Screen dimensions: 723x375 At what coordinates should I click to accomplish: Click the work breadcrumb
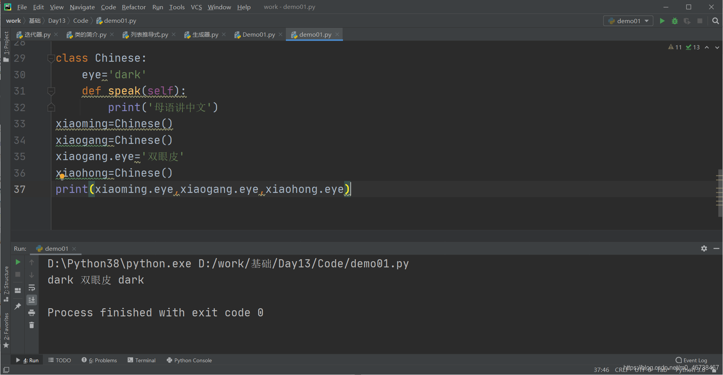(x=14, y=21)
